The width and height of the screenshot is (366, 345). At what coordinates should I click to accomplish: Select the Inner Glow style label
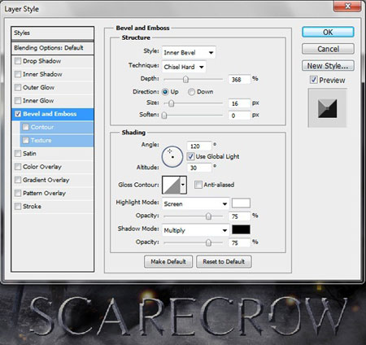(38, 101)
